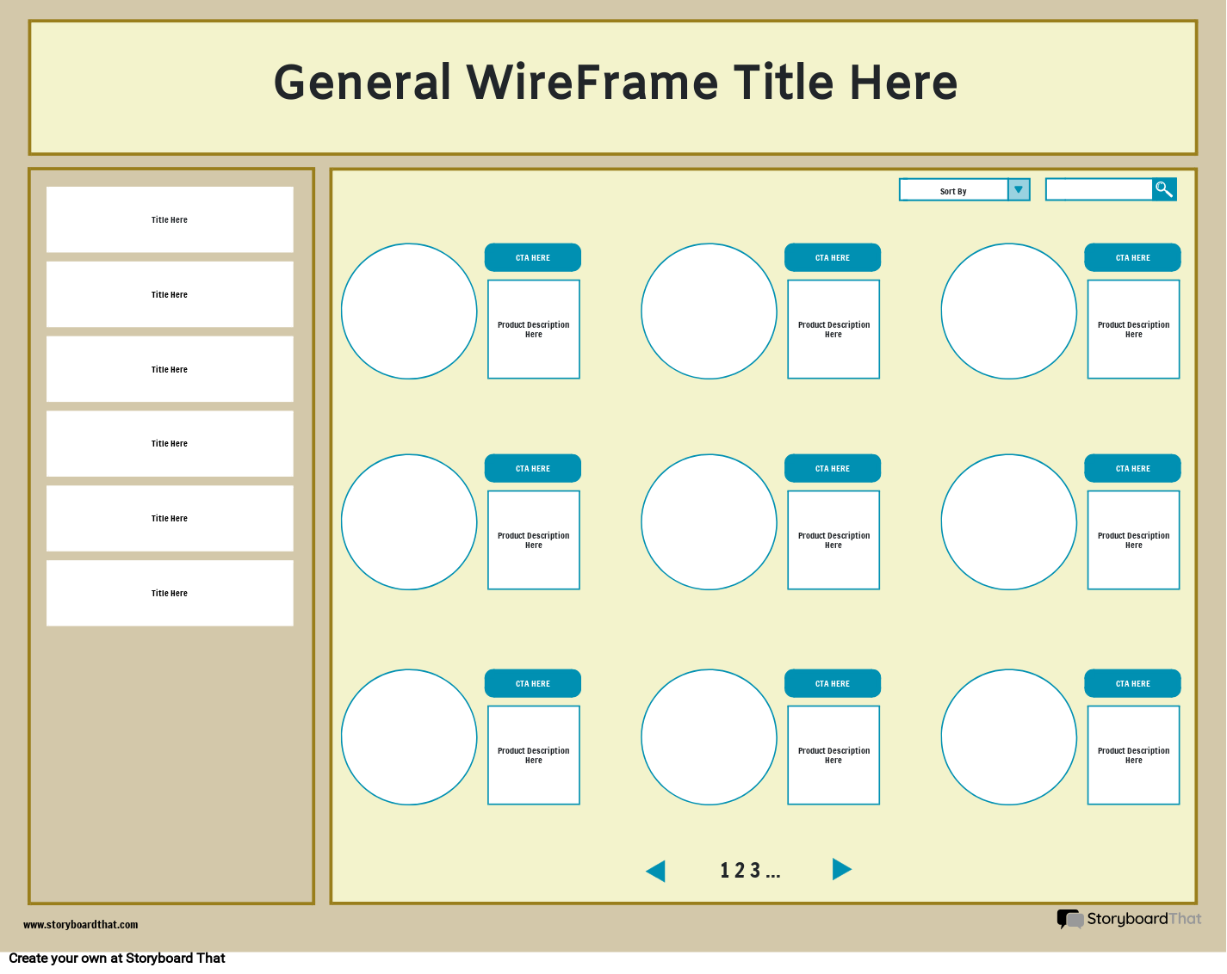Select the first Title Here sidebar item
Viewport: 1227px width, 974px height.
click(x=169, y=219)
